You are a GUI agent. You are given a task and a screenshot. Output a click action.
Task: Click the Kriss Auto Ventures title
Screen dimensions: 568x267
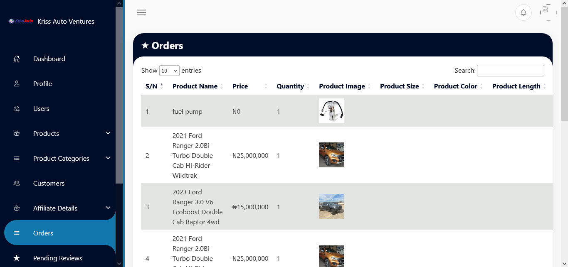[x=66, y=21]
